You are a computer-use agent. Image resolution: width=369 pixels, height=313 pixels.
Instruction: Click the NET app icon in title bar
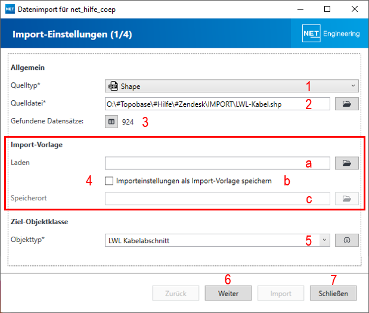pos(10,9)
